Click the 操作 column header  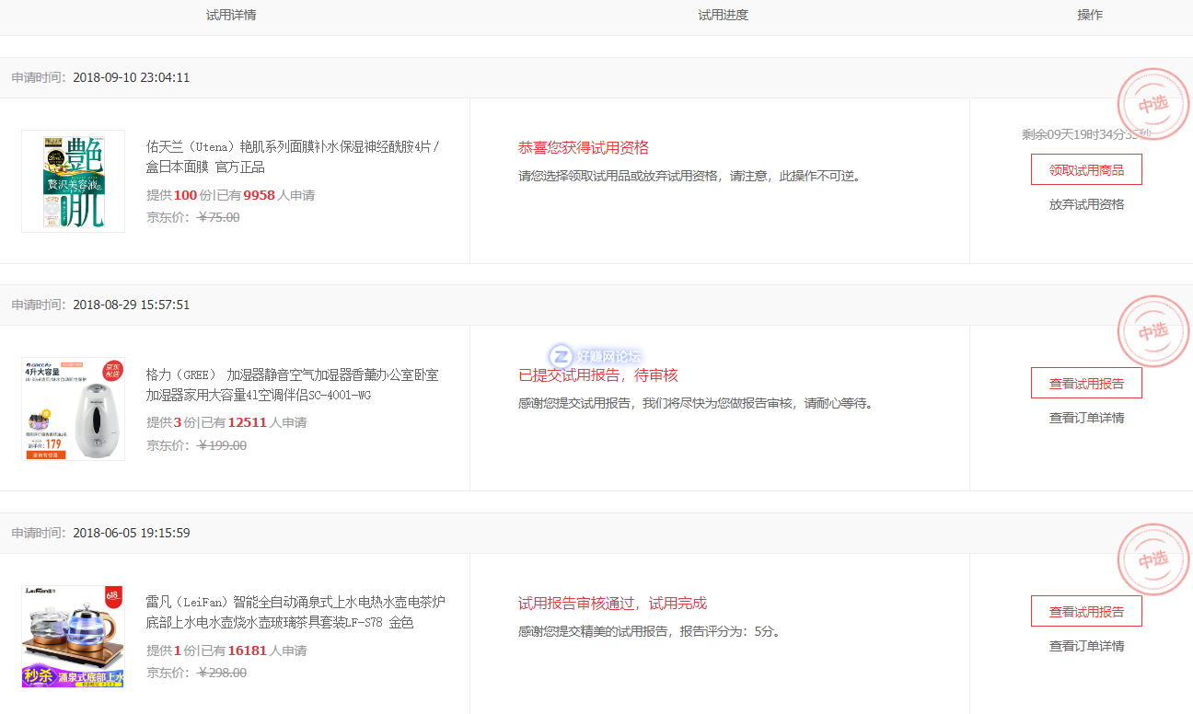click(1090, 16)
